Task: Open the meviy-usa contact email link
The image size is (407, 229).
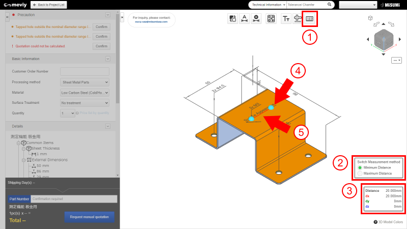Action: point(151,21)
